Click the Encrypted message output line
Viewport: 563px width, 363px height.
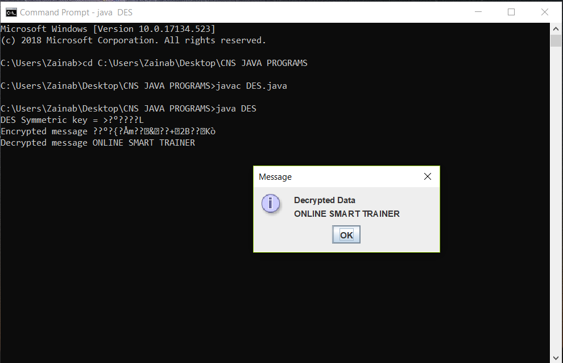[x=108, y=131]
